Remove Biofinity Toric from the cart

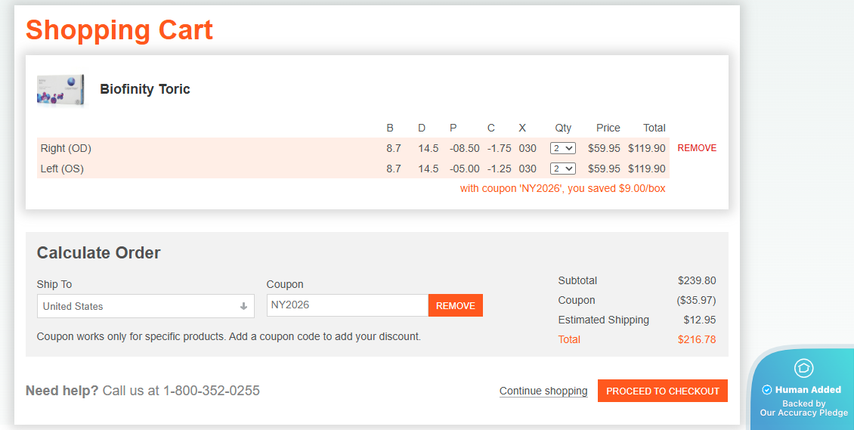coord(696,148)
